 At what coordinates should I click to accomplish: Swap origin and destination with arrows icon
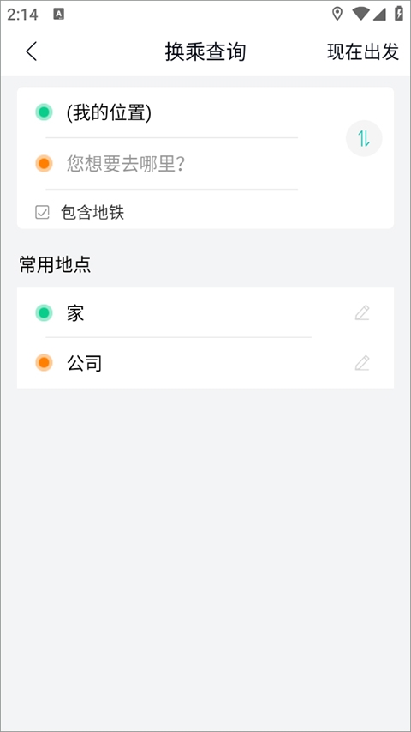pyautogui.click(x=364, y=138)
